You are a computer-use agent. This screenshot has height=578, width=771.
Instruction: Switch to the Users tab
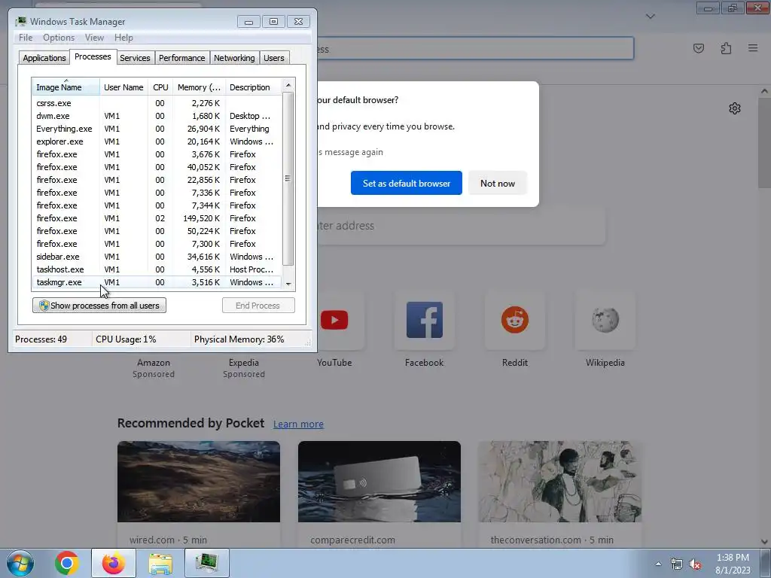click(274, 58)
